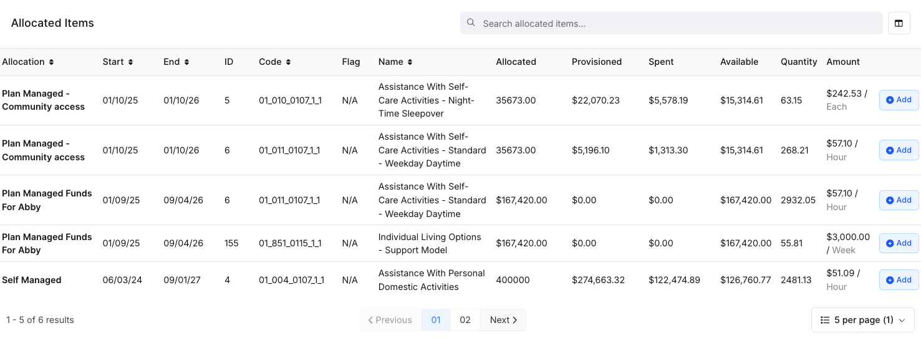921x338 pixels.
Task: Click Add for the 2932.05 quantity row
Action: click(899, 200)
